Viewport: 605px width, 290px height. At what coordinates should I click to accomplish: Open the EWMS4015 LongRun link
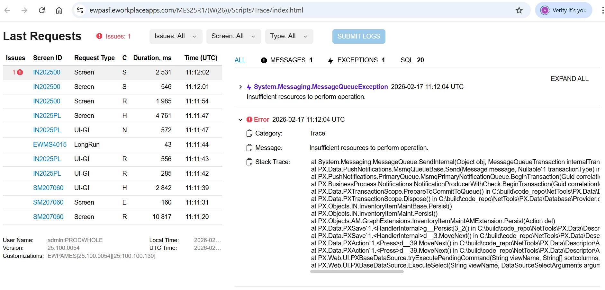pos(50,145)
